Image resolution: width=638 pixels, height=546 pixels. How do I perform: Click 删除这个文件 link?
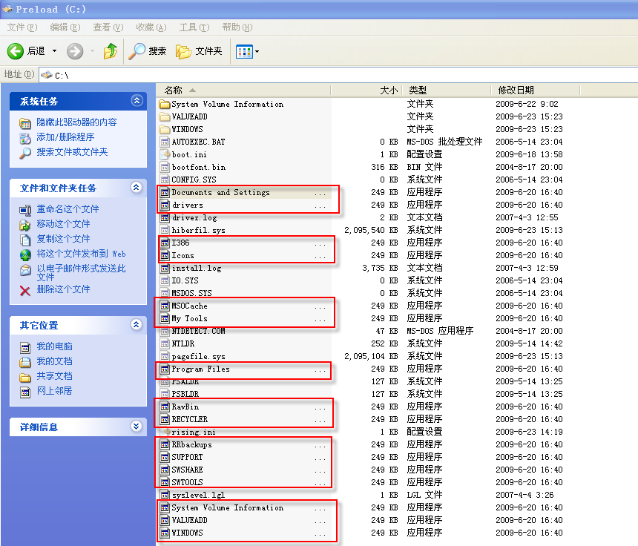click(63, 289)
